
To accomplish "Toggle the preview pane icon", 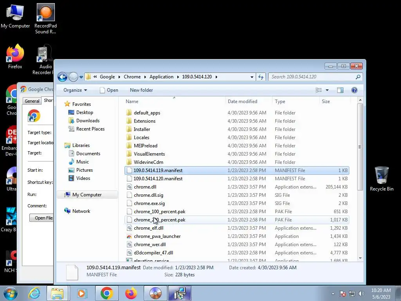I will click(x=340, y=90).
